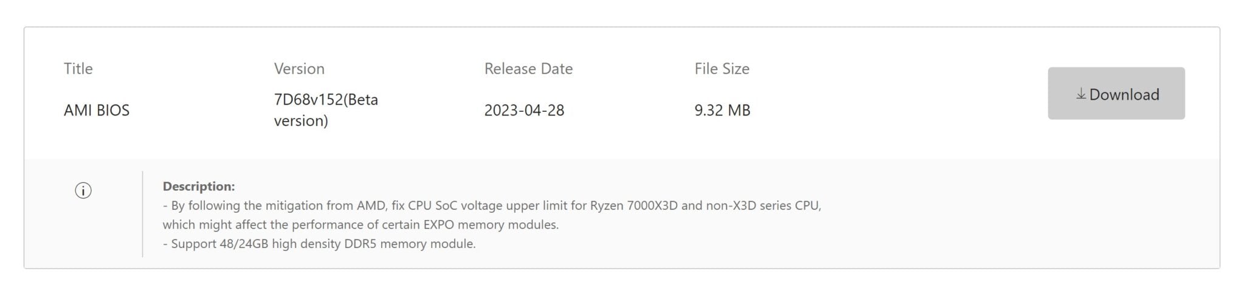
Task: Click the bold Description heading
Action: click(199, 187)
